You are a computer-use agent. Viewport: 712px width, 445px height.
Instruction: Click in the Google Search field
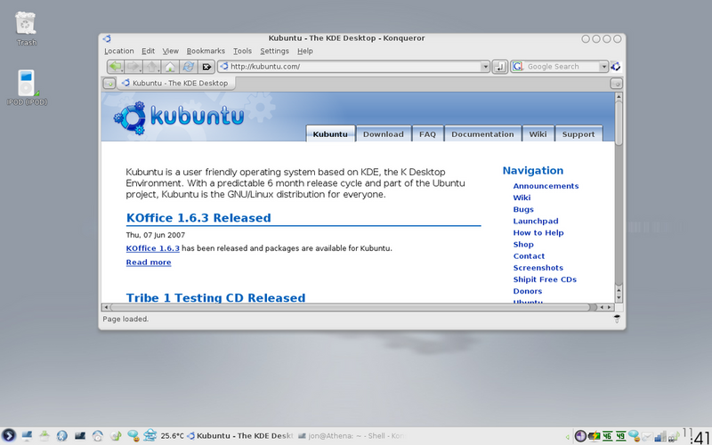point(562,67)
